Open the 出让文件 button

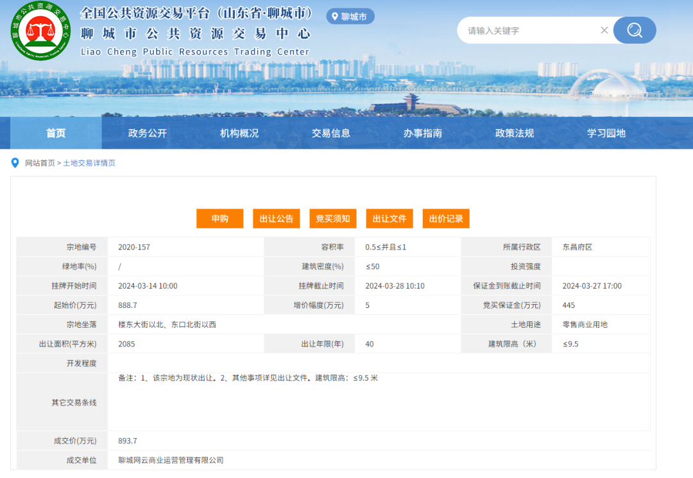tap(389, 219)
